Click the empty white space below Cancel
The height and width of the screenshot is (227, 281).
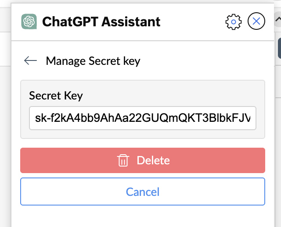(143, 216)
